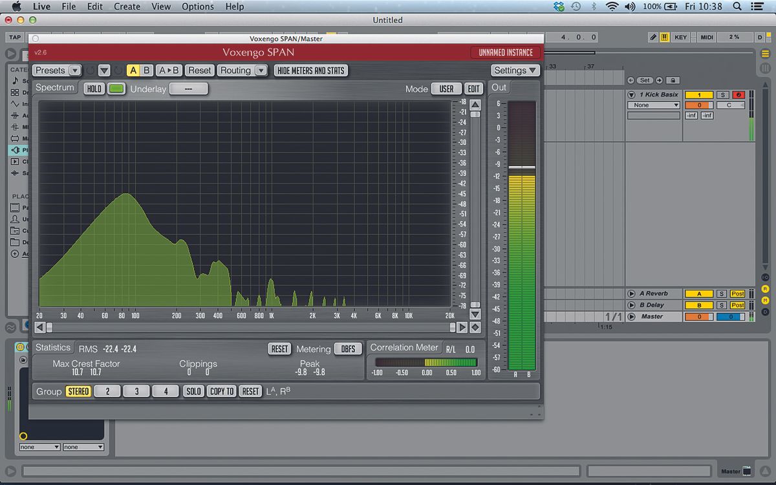776x485 pixels.
Task: Open the Options menu
Action: pyautogui.click(x=198, y=6)
